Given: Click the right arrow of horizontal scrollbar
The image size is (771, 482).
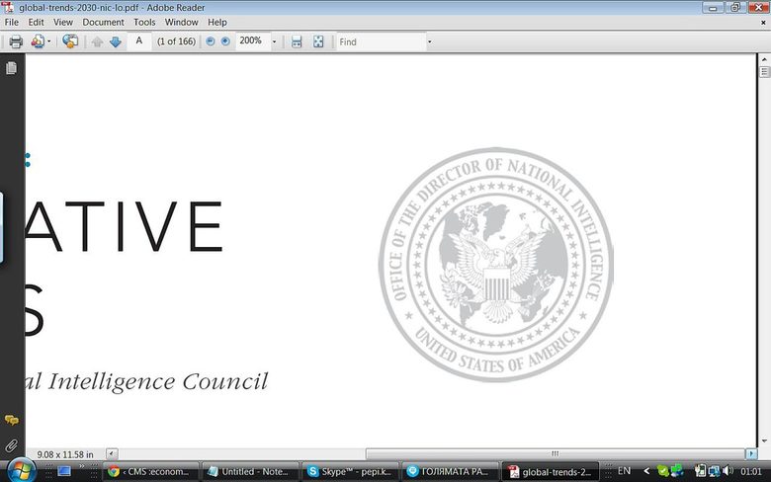Looking at the screenshot, I should [751, 453].
